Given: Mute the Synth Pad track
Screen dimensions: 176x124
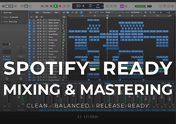Looking at the screenshot, I should [x=38, y=31].
